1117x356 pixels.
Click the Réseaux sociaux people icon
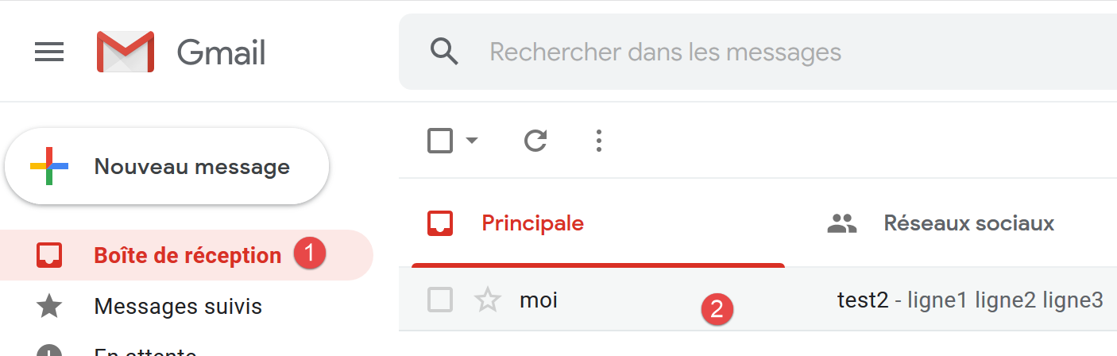click(841, 224)
